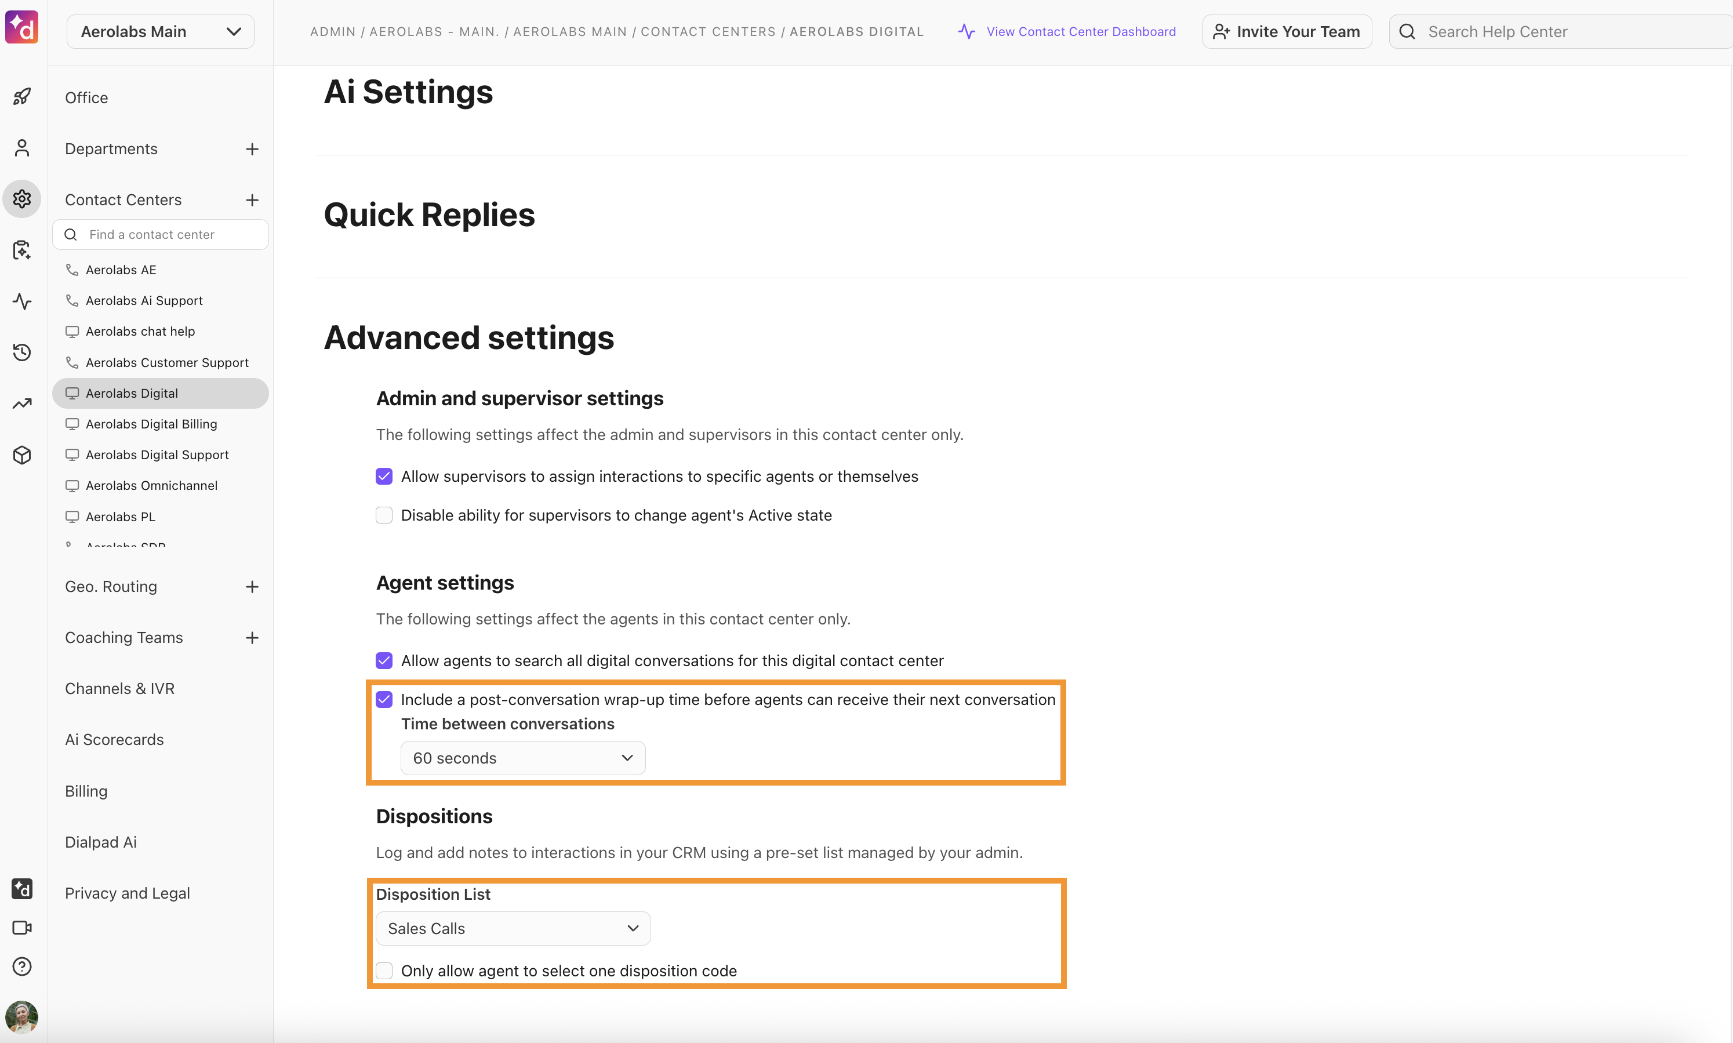
Task: Open the Coaching Teams menu item
Action: 123,638
